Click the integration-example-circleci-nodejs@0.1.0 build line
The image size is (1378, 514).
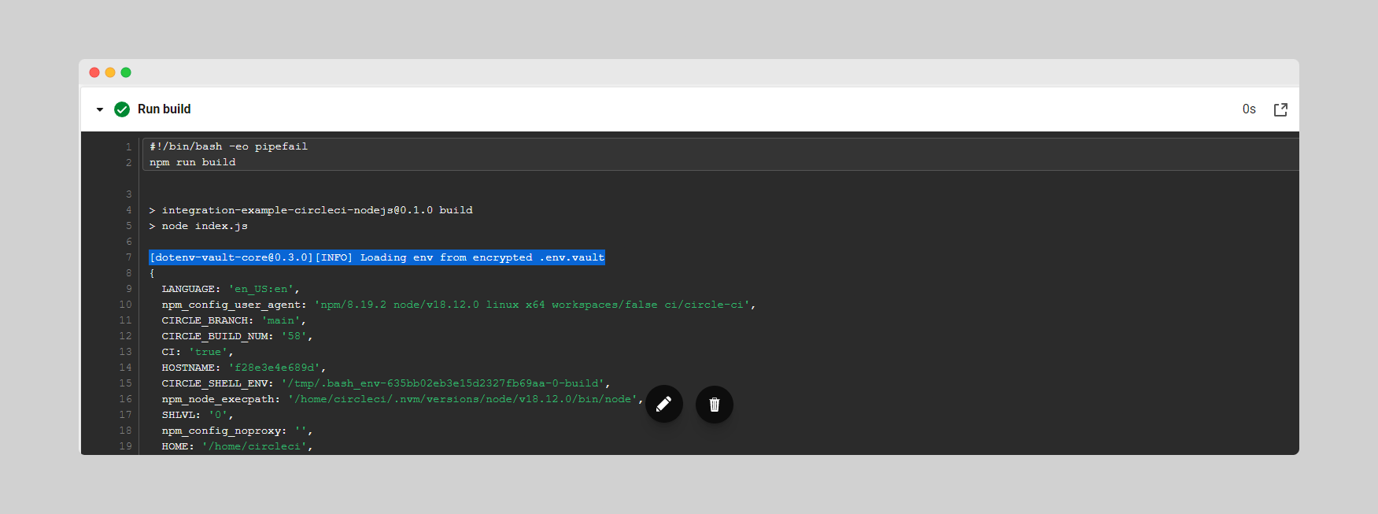pyautogui.click(x=311, y=210)
